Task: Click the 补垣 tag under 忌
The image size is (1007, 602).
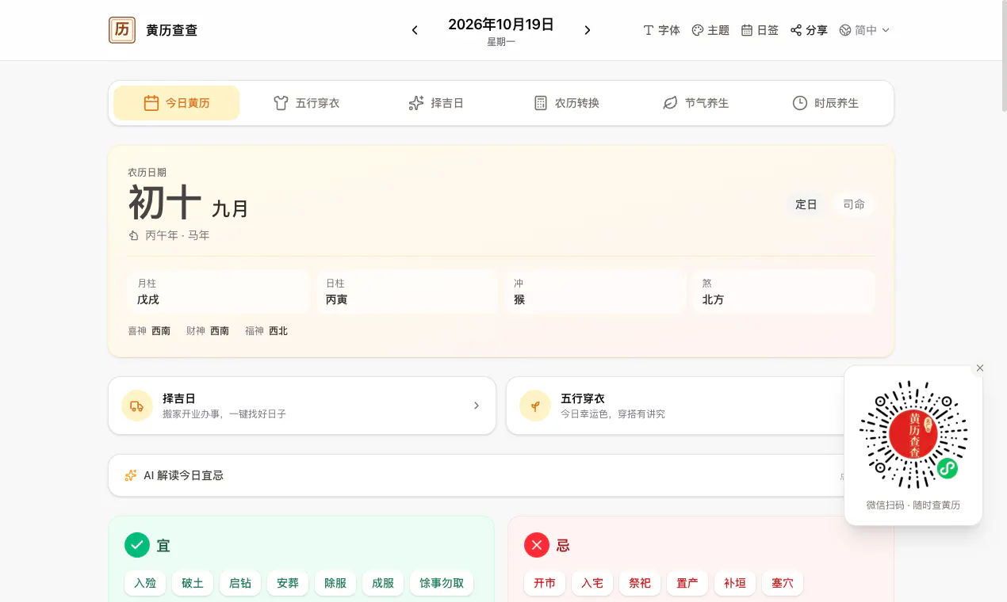Action: [735, 583]
